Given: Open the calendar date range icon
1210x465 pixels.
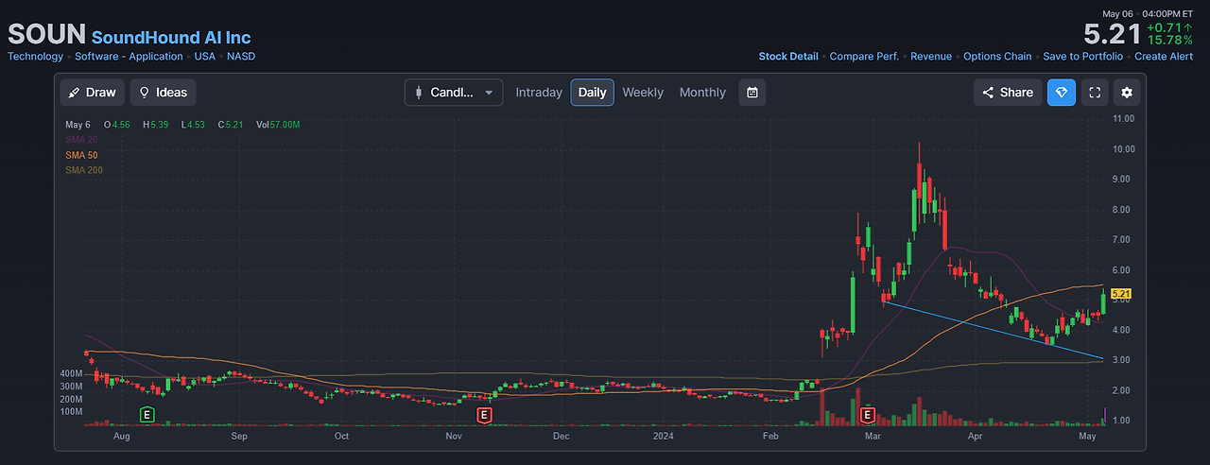Looking at the screenshot, I should coord(752,92).
